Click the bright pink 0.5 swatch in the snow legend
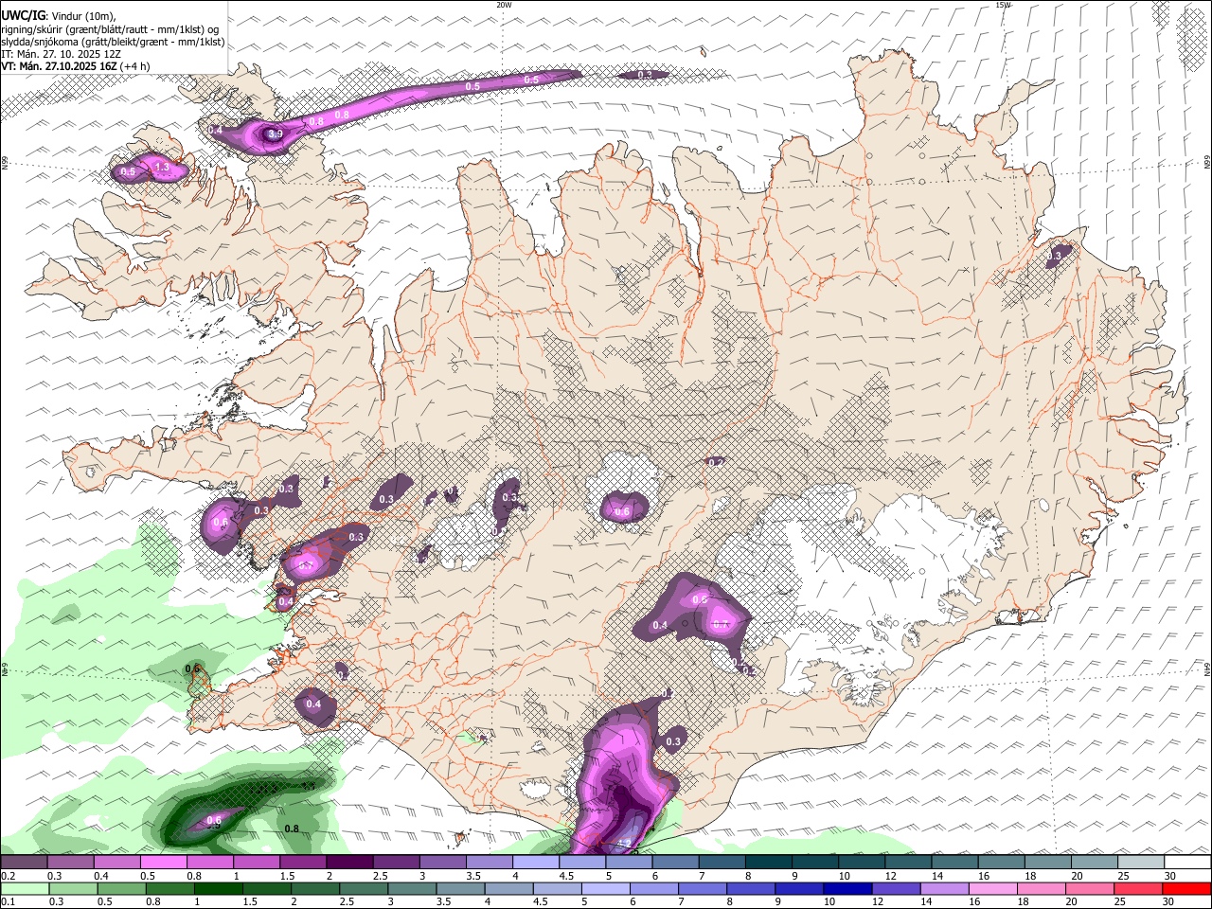The height and width of the screenshot is (909, 1212). click(x=163, y=863)
